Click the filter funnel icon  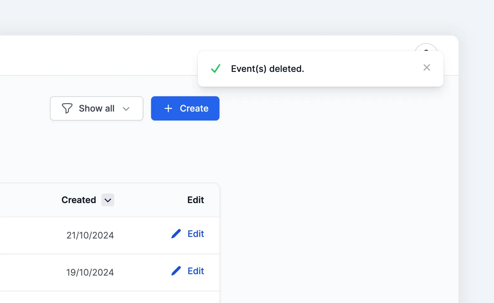click(x=67, y=108)
